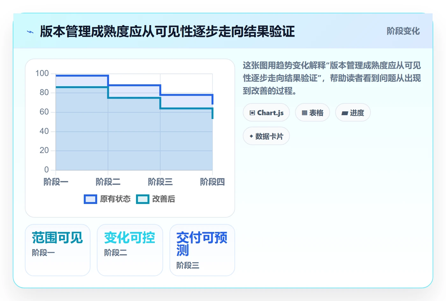Viewport: 446px width, 301px height.
Task: Click the 100 value on the y-axis
Action: coord(42,73)
